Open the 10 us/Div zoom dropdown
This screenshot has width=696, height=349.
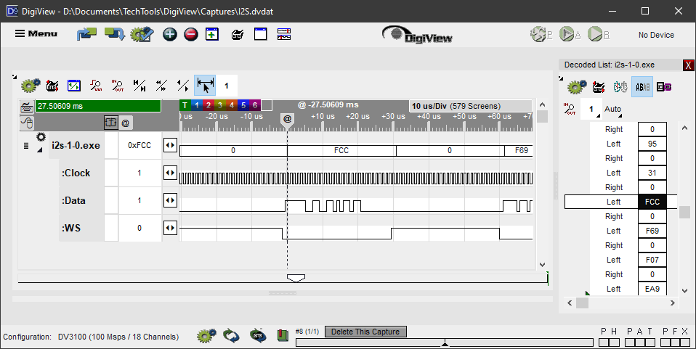465,106
